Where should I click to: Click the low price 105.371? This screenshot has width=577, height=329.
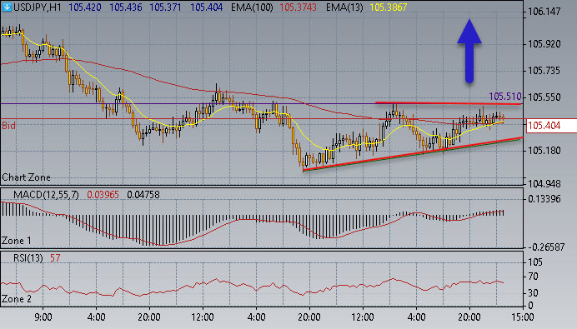166,7
